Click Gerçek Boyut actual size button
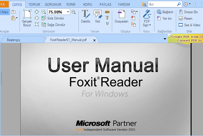Viewport: 203px width, 136px height. point(27,18)
